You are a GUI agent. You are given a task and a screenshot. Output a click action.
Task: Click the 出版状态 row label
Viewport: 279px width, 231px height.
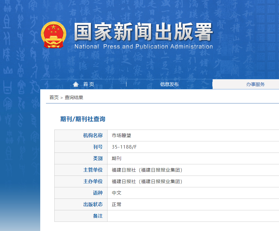click(x=93, y=205)
